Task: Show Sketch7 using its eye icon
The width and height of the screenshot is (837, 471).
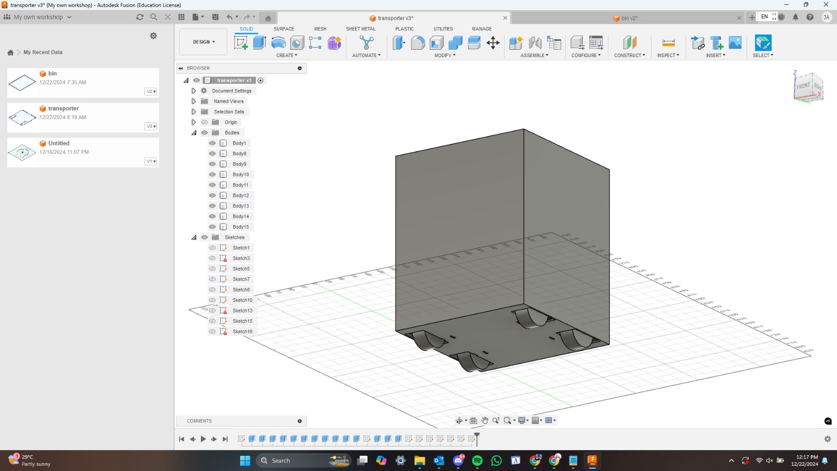Action: point(212,279)
